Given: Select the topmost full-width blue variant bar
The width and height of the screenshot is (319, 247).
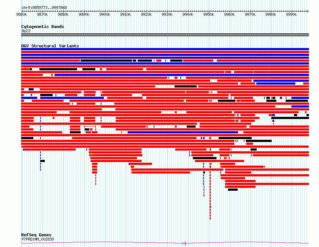Looking at the screenshot, I should (x=165, y=49).
